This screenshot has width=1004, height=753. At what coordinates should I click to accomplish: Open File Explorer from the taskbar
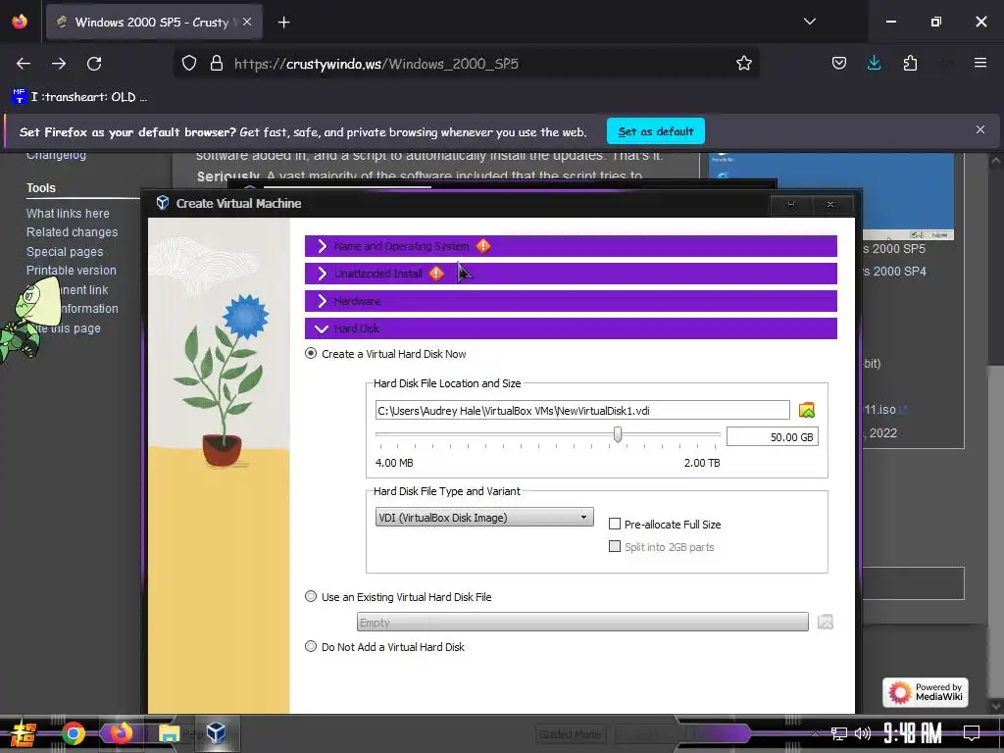169,733
